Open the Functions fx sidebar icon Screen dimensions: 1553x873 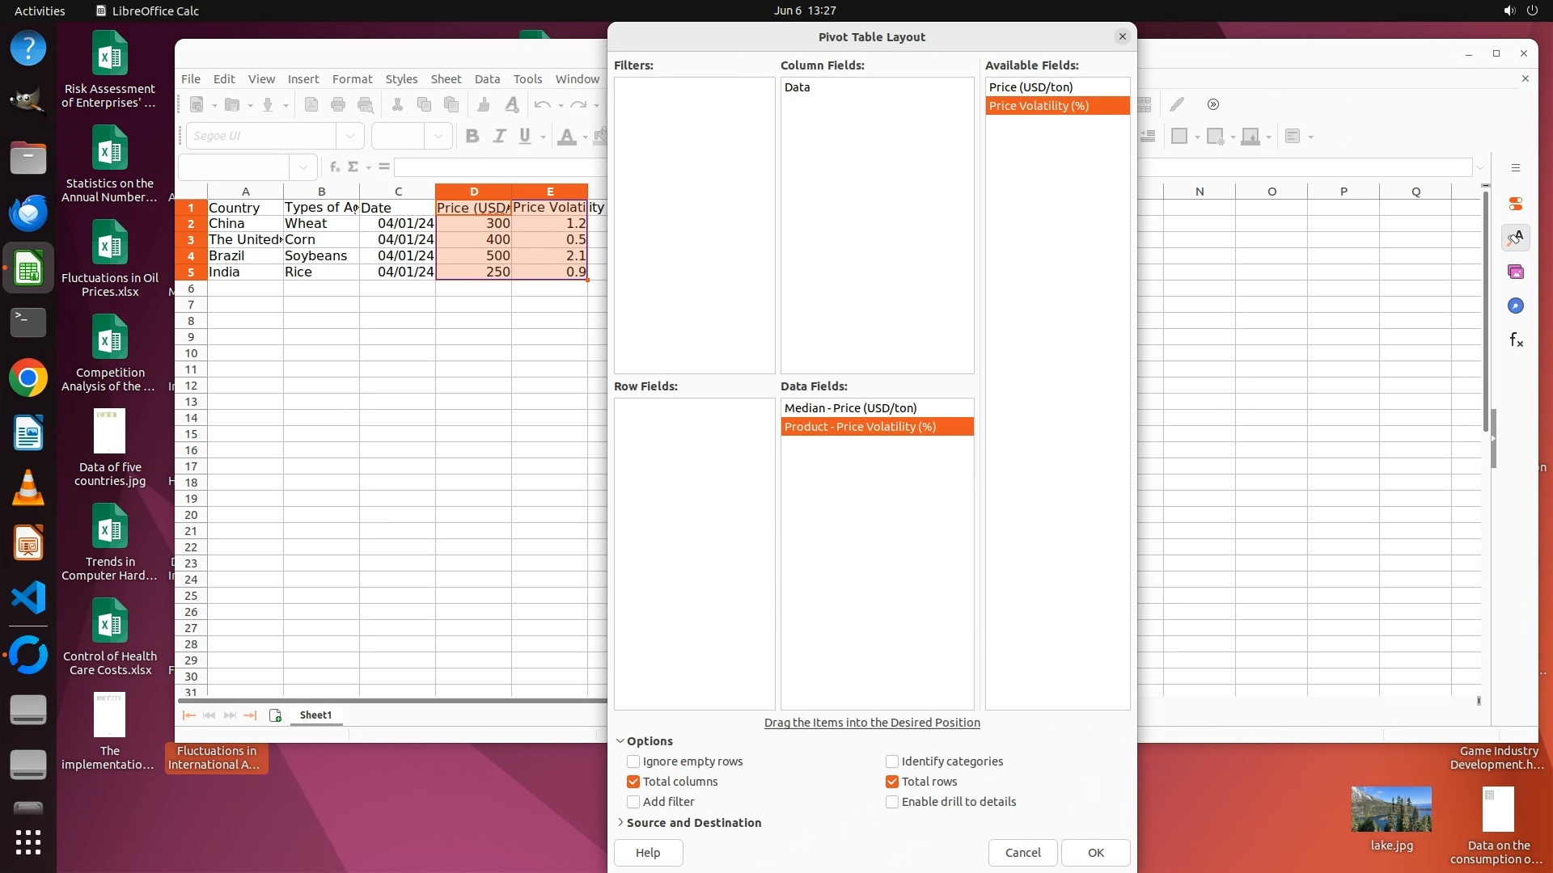(1516, 340)
